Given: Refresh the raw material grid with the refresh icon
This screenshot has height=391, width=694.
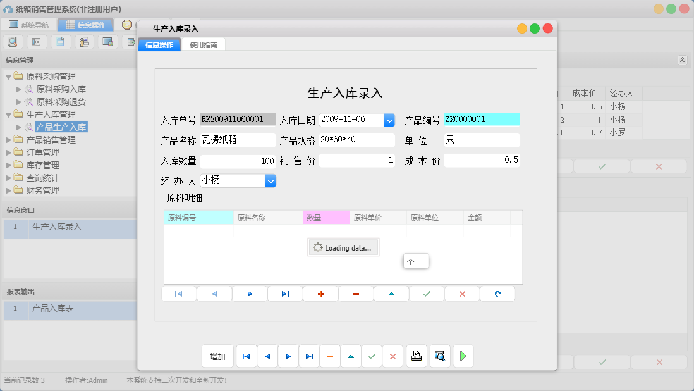Looking at the screenshot, I should click(x=497, y=293).
